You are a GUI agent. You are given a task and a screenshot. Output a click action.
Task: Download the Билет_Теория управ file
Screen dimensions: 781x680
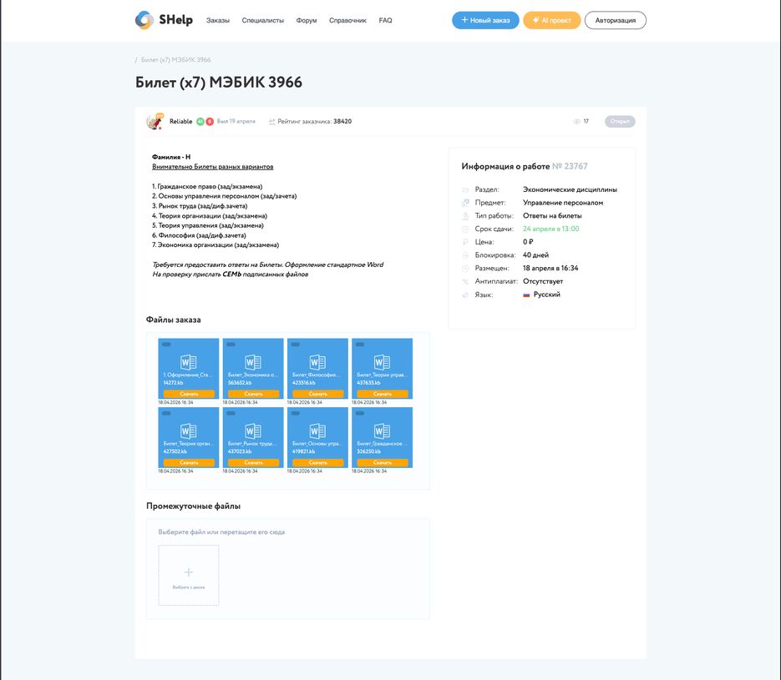382,394
